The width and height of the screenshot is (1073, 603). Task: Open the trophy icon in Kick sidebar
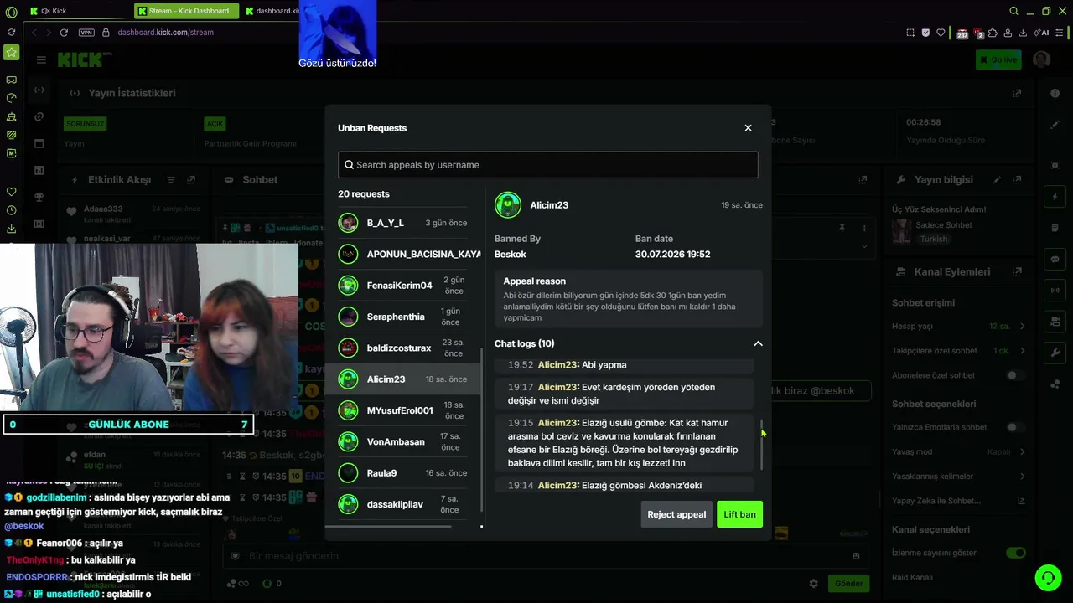click(39, 198)
